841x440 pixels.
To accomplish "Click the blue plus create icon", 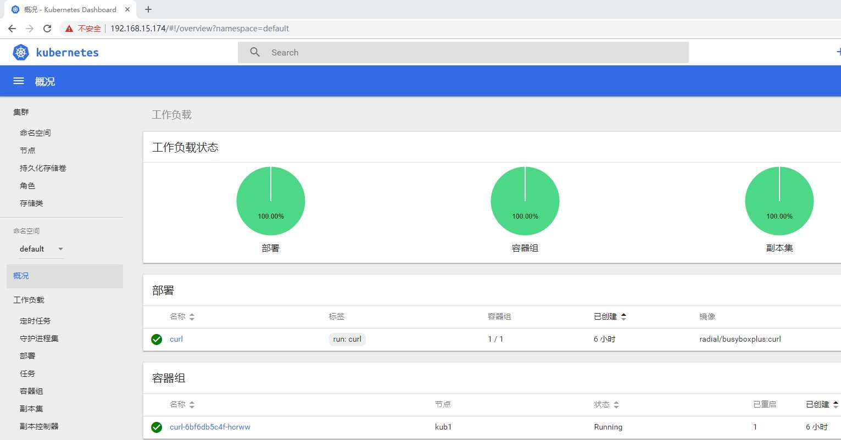I will 838,52.
